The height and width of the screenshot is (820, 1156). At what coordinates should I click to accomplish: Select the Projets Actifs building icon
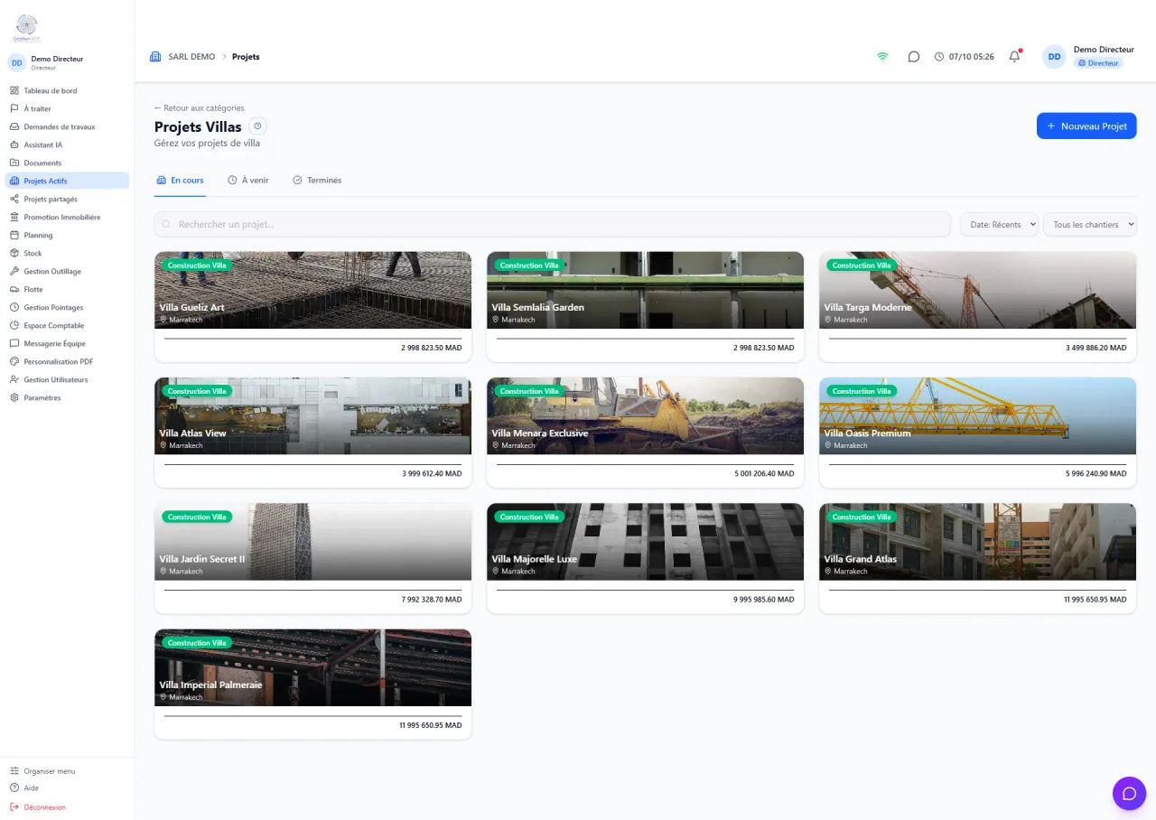[x=14, y=181]
